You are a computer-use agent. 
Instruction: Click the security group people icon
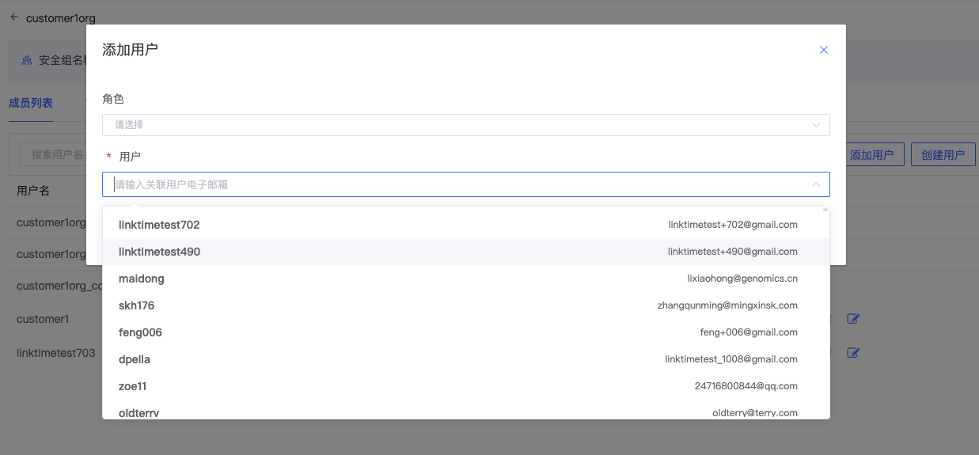pyautogui.click(x=27, y=60)
